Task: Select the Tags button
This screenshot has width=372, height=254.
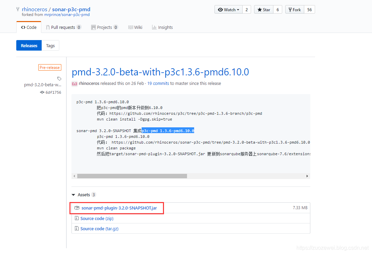Action: click(50, 46)
